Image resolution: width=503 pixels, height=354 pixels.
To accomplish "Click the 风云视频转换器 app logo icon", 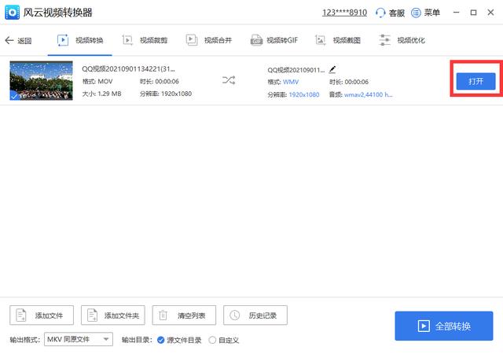I will click(x=13, y=13).
